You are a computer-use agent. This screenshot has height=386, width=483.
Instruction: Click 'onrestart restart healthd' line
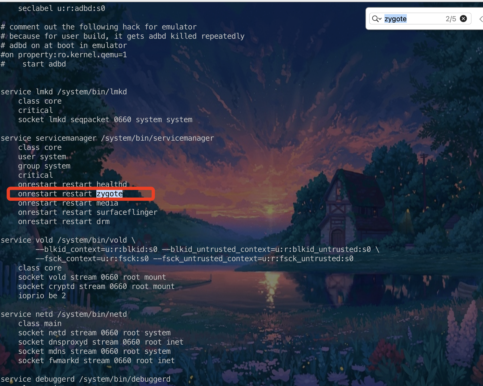(x=72, y=184)
